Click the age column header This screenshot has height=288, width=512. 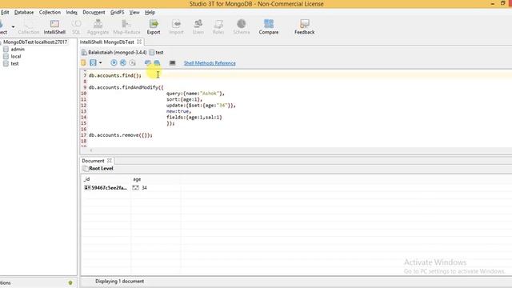(137, 179)
